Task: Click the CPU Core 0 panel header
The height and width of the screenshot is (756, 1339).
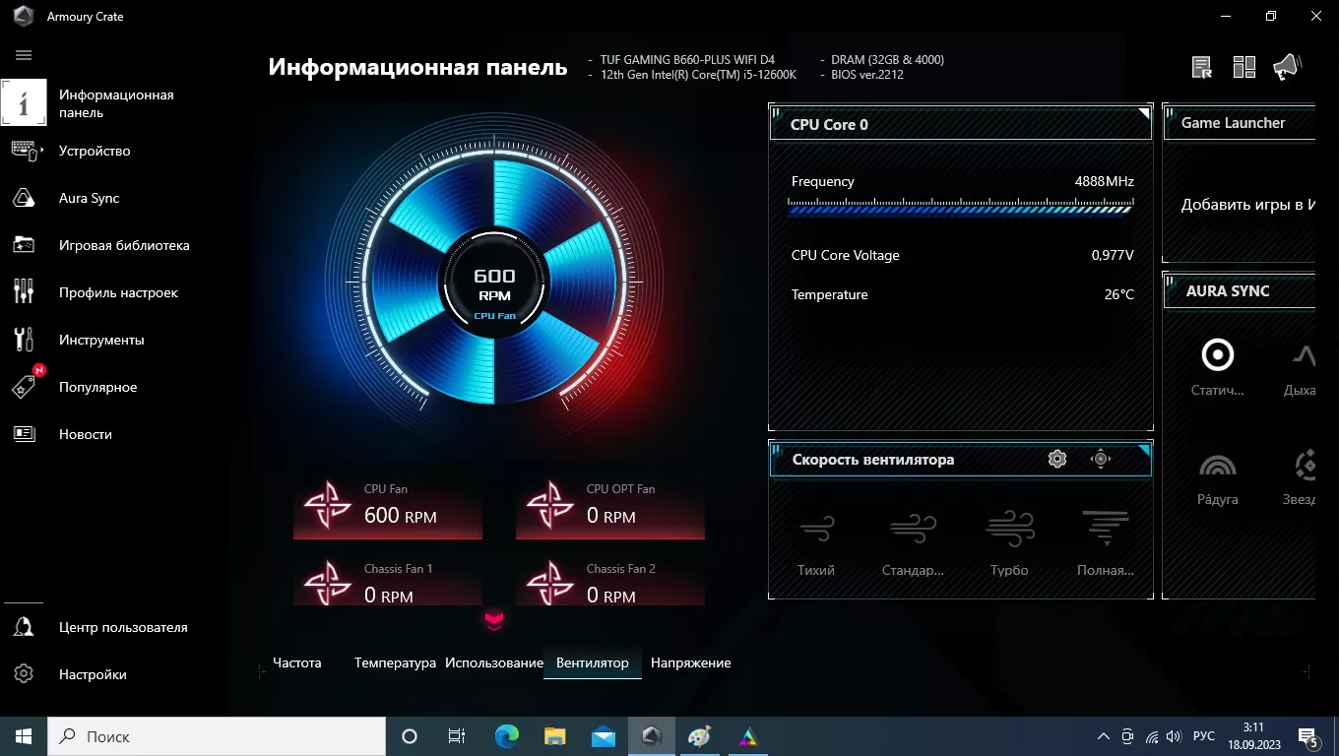Action: 961,124
